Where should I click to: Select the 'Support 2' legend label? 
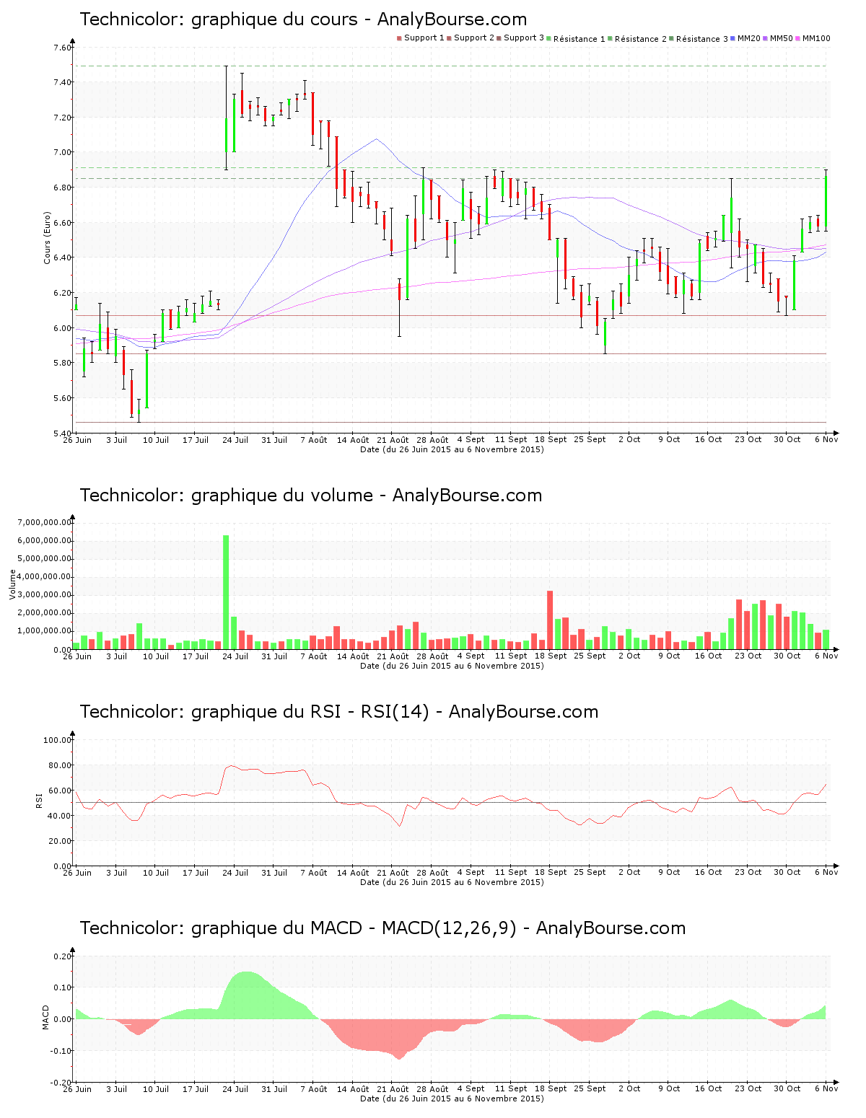pos(474,38)
